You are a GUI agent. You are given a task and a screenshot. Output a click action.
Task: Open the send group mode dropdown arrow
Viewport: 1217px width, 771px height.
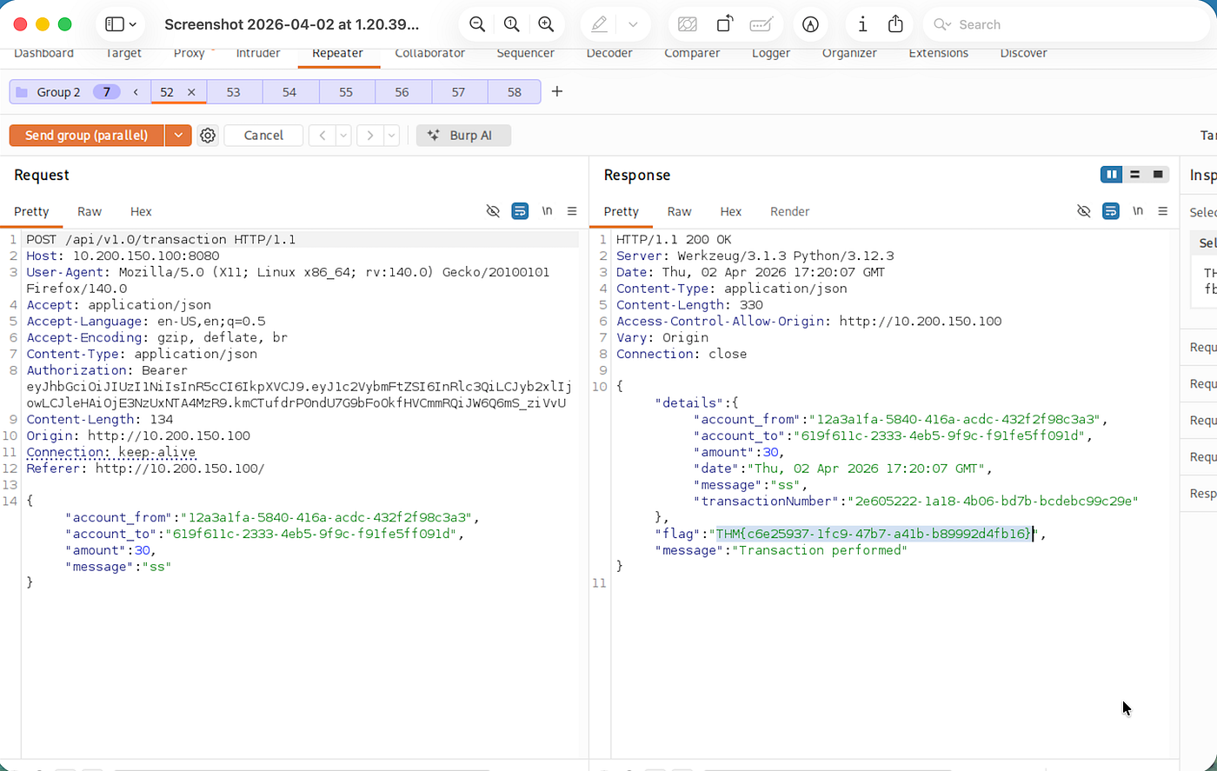pos(178,135)
